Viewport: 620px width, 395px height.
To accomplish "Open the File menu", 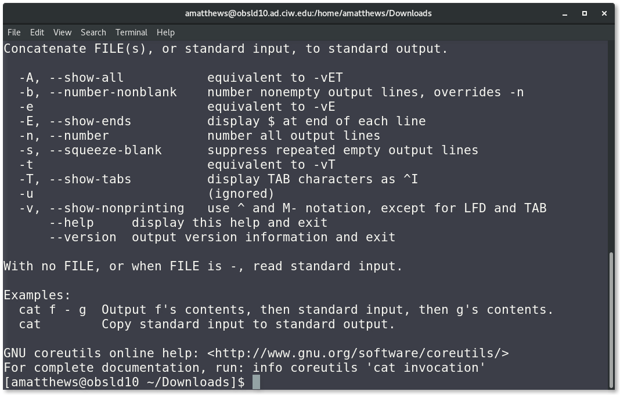I will pyautogui.click(x=14, y=32).
